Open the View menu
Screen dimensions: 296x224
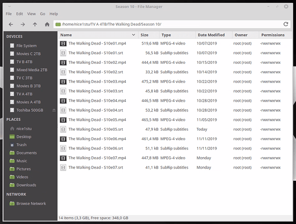[31, 14]
